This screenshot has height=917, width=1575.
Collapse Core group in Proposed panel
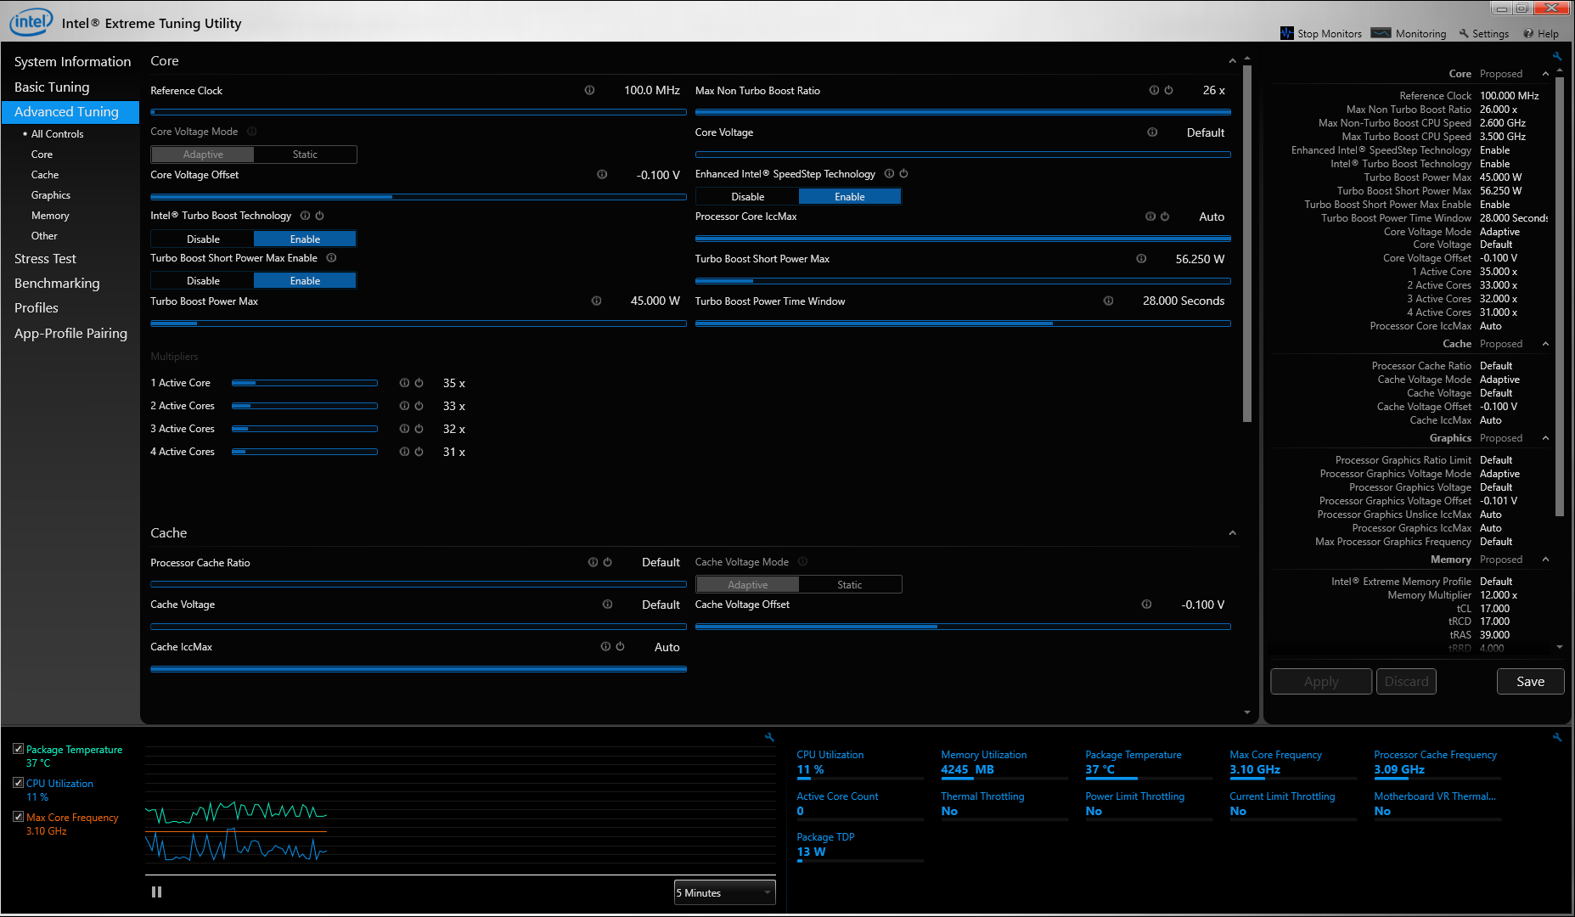pos(1545,74)
